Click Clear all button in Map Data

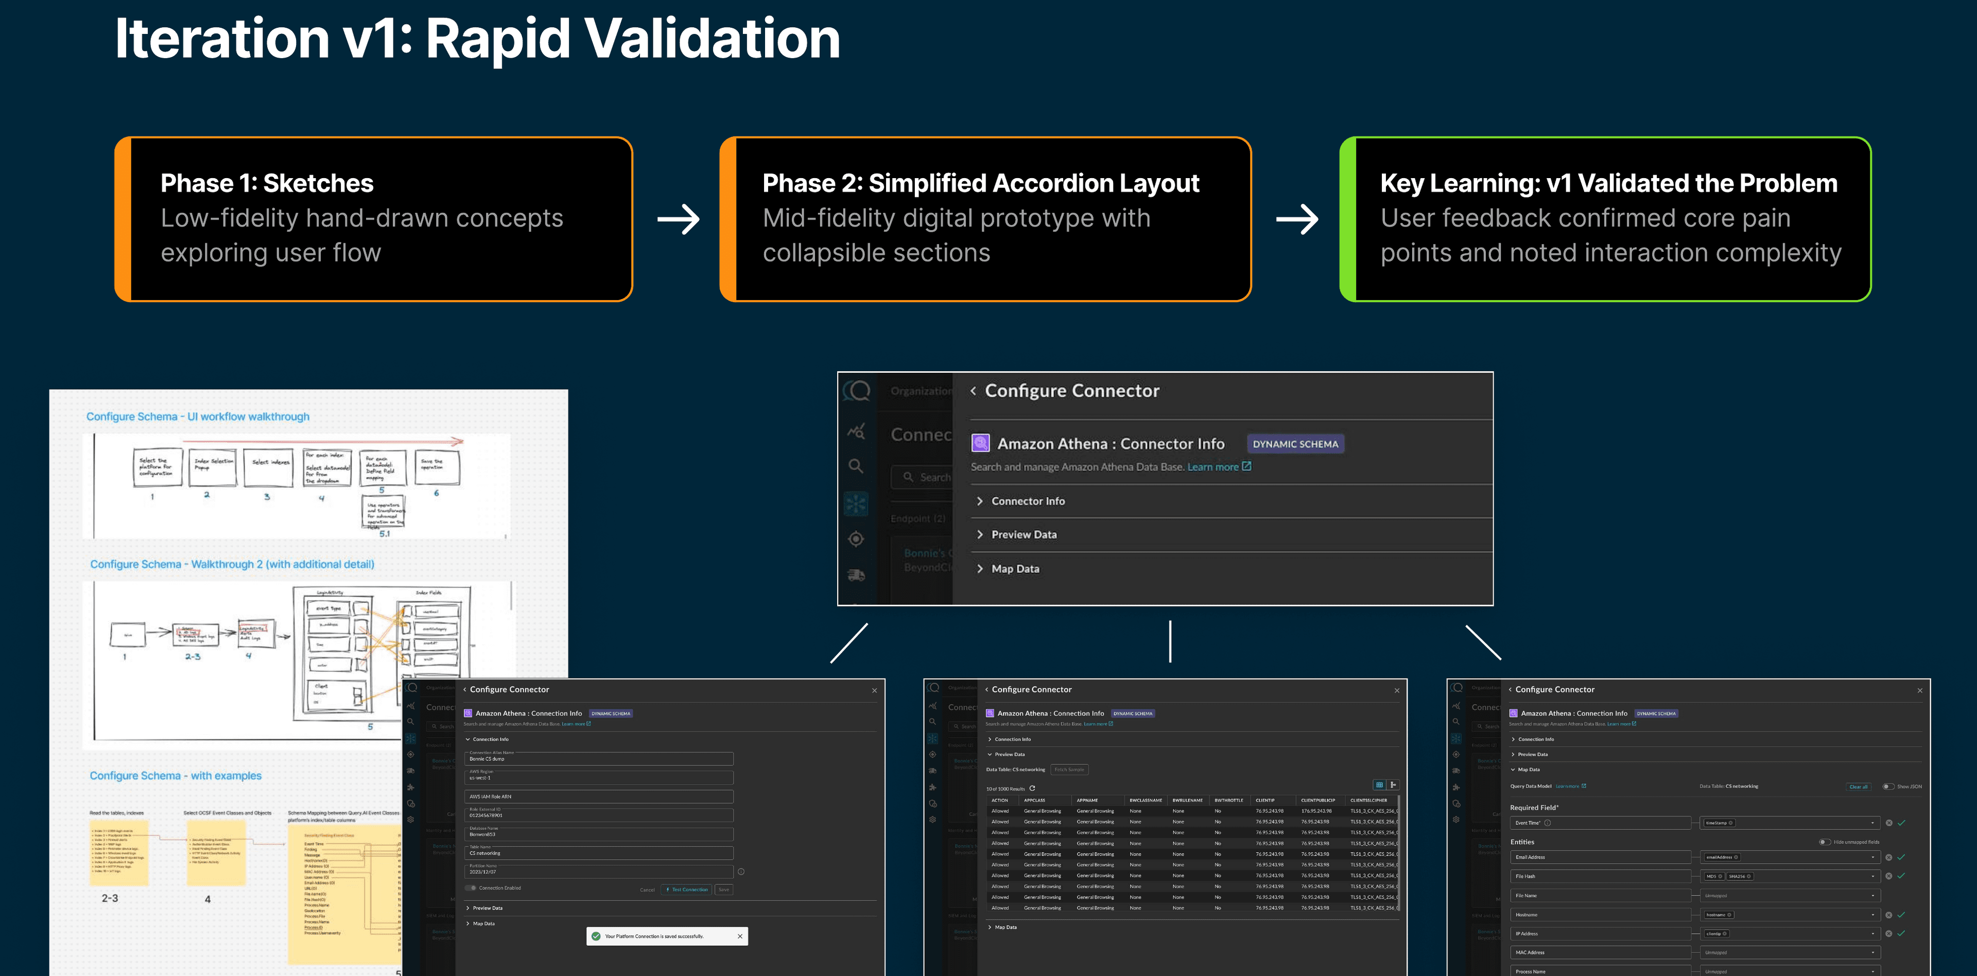(x=1858, y=787)
